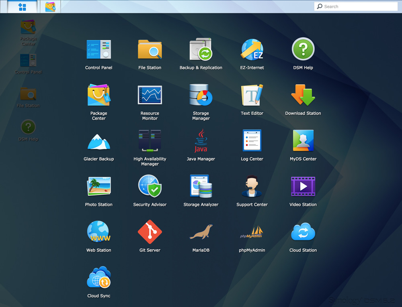Launch Git Server
Screen dimensions: 402x307
pos(150,232)
